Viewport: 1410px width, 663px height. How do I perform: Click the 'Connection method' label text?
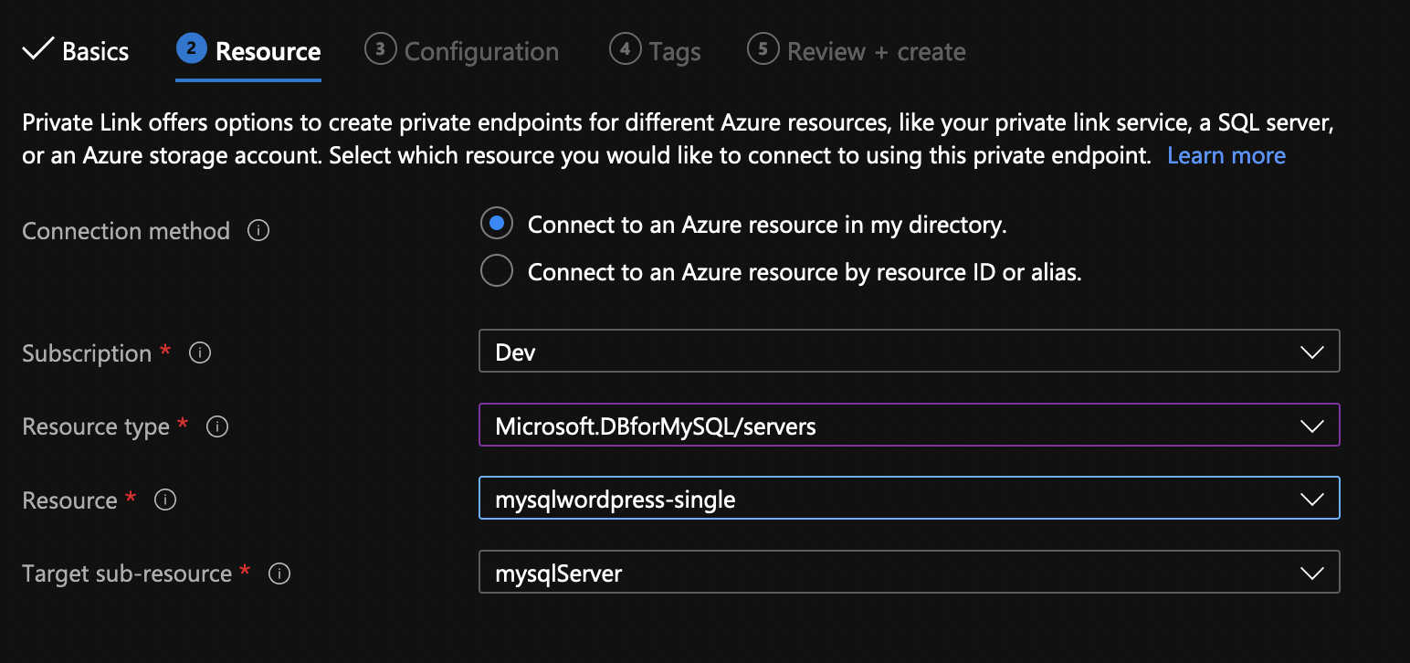[x=126, y=231]
